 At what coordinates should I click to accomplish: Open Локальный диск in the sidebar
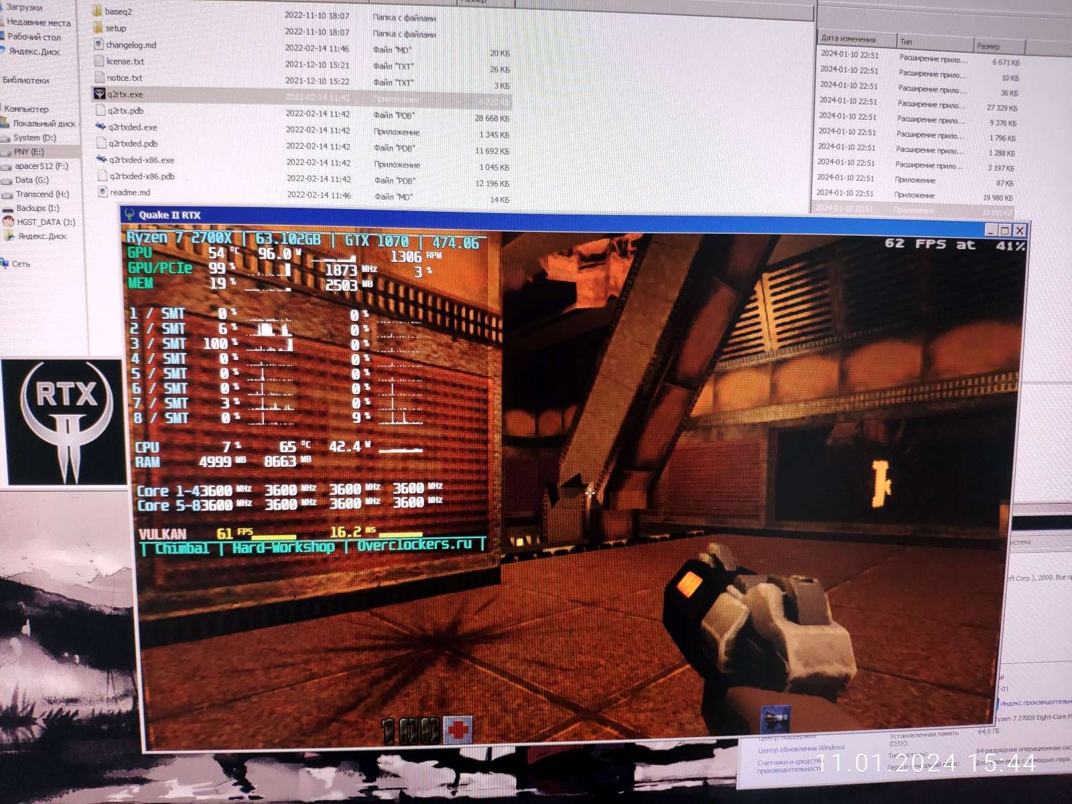[44, 123]
